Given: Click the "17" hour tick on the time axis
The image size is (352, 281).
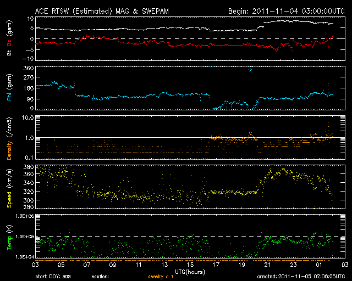Looking at the screenshot, I should click(216, 265).
